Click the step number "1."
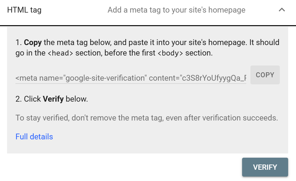Screen dimensions: 296x181 (19, 42)
